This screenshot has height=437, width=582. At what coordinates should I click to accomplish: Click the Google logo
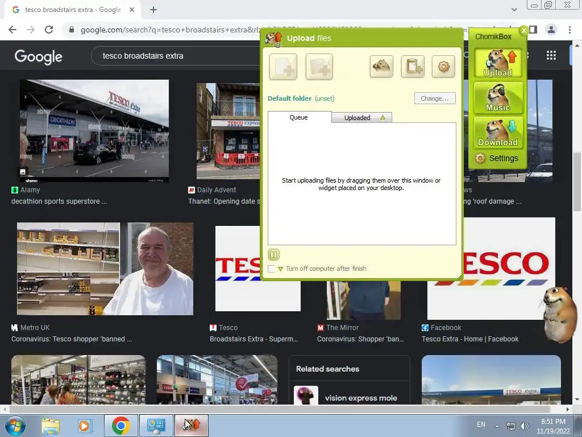point(39,56)
